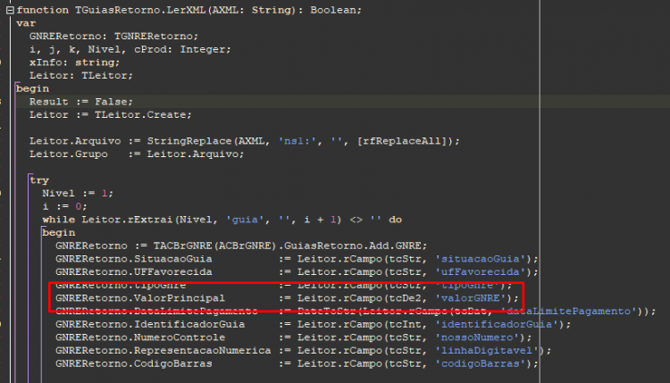
Task: Click the 'Leitor: TLeitor;' declaration
Action: coord(80,76)
